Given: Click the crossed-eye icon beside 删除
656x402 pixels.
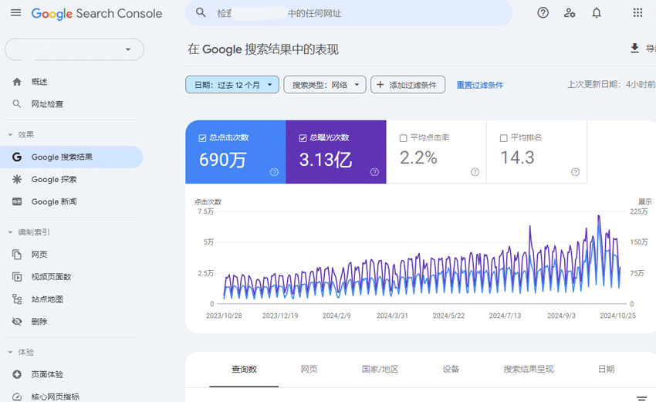Looking at the screenshot, I should coord(17,321).
